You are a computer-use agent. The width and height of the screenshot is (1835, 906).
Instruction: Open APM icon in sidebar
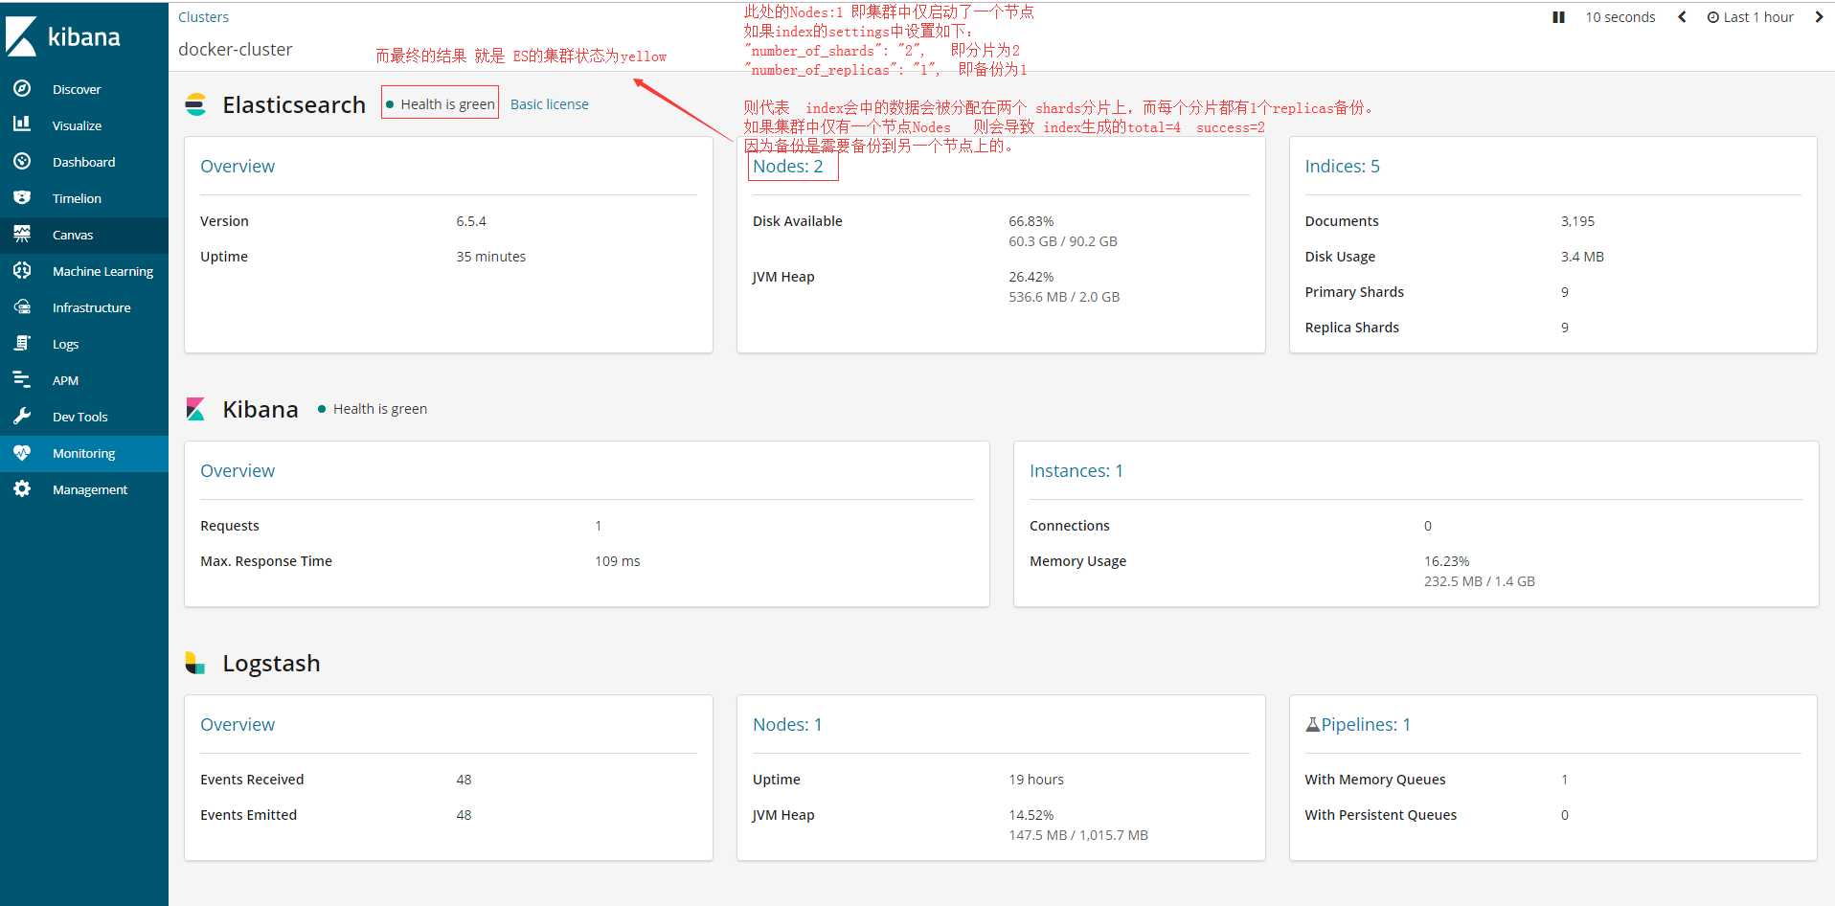[22, 379]
